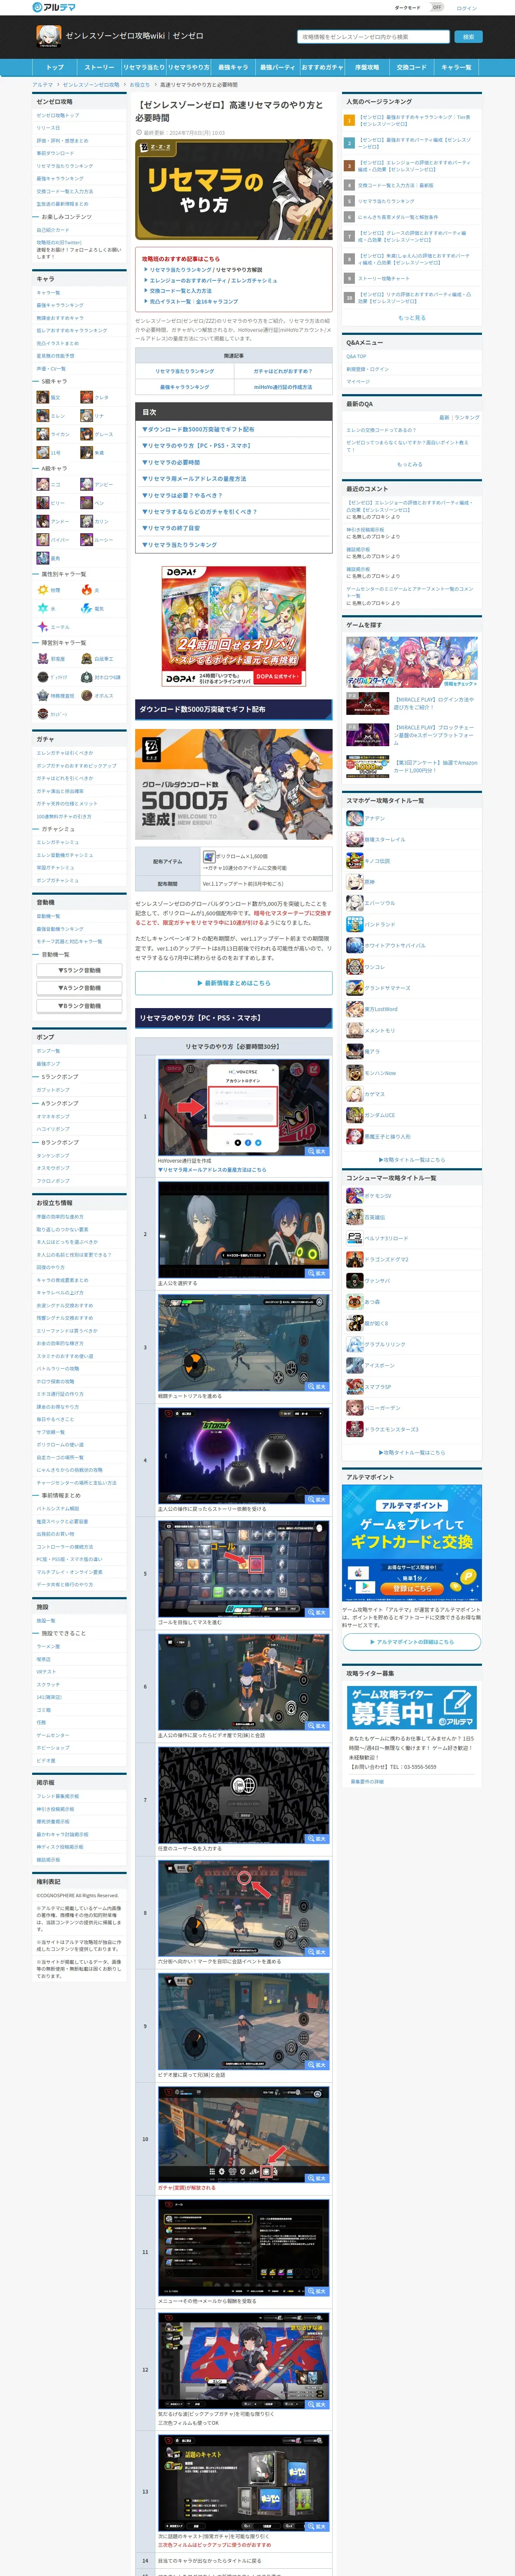Jump to ▼リセマラは必要？やるべき？ section
Viewport: 515px width, 2576px height.
[182, 495]
